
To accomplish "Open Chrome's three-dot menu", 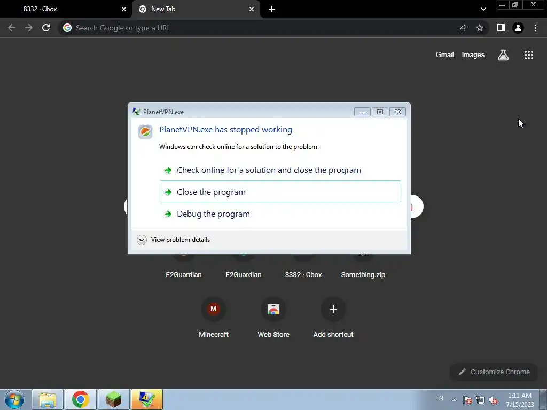I will click(x=535, y=28).
